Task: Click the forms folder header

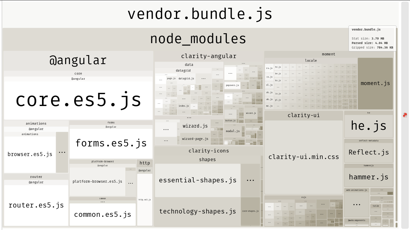Action: [111, 122]
